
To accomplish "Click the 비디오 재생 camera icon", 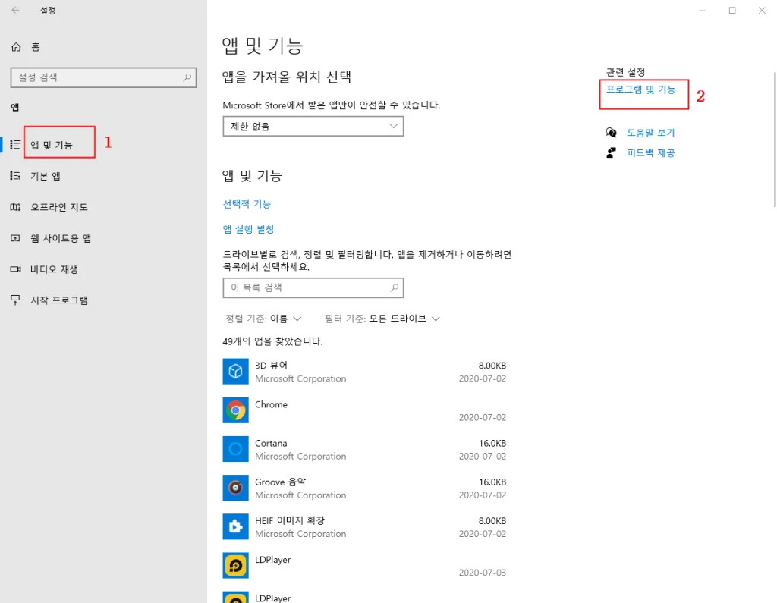I will click(x=15, y=269).
